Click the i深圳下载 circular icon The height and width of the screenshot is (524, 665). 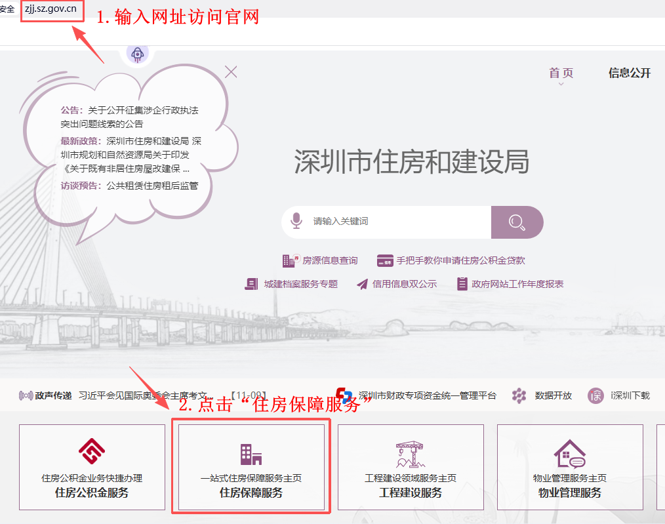pos(595,395)
